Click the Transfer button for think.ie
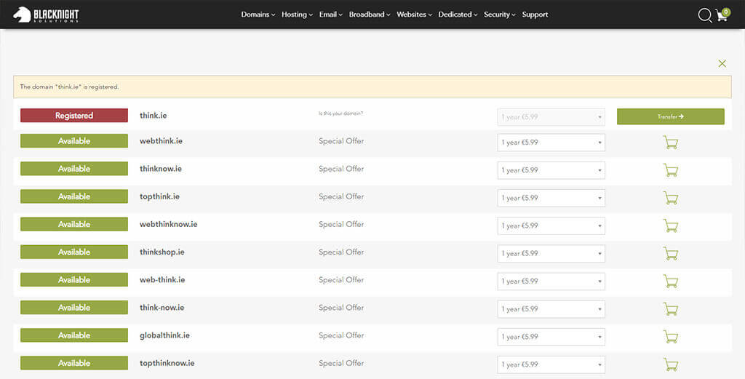 point(670,116)
